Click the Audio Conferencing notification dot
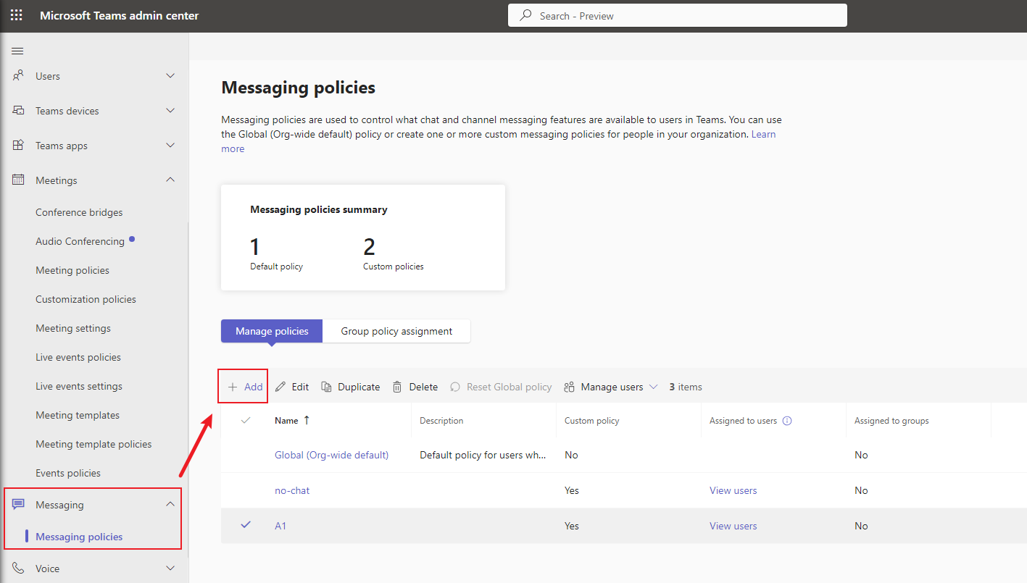The width and height of the screenshot is (1027, 583). 132,238
